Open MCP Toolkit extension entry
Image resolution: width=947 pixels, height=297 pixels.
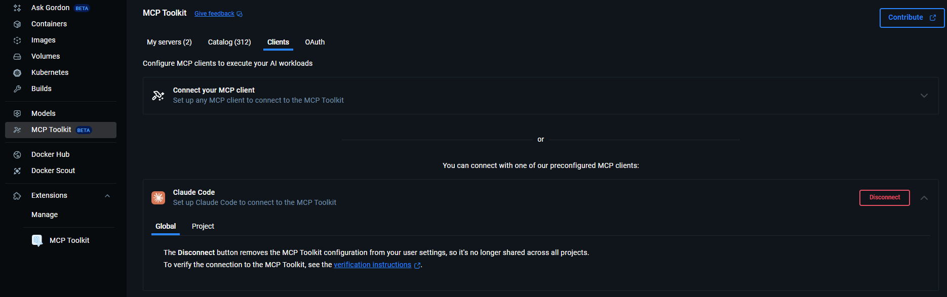(x=69, y=240)
